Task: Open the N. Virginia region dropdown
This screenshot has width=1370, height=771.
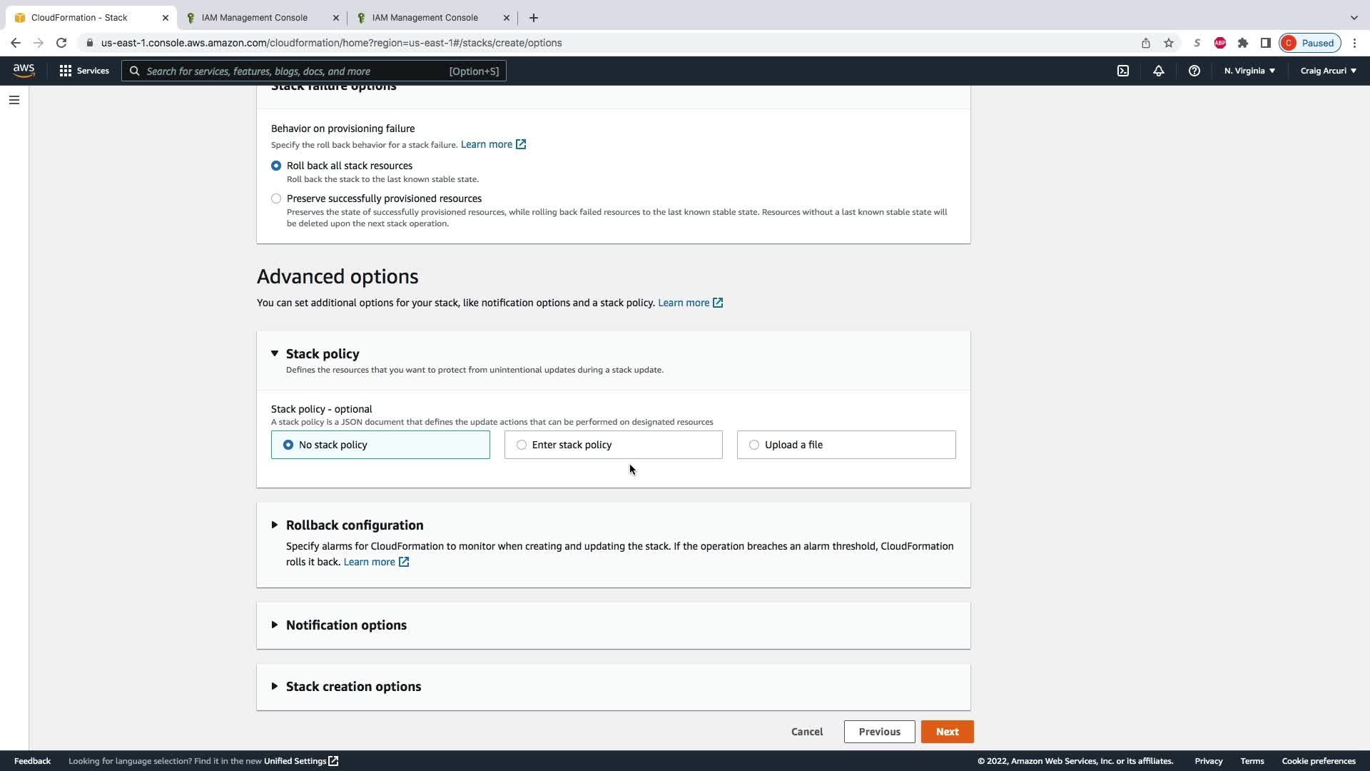Action: [1249, 71]
